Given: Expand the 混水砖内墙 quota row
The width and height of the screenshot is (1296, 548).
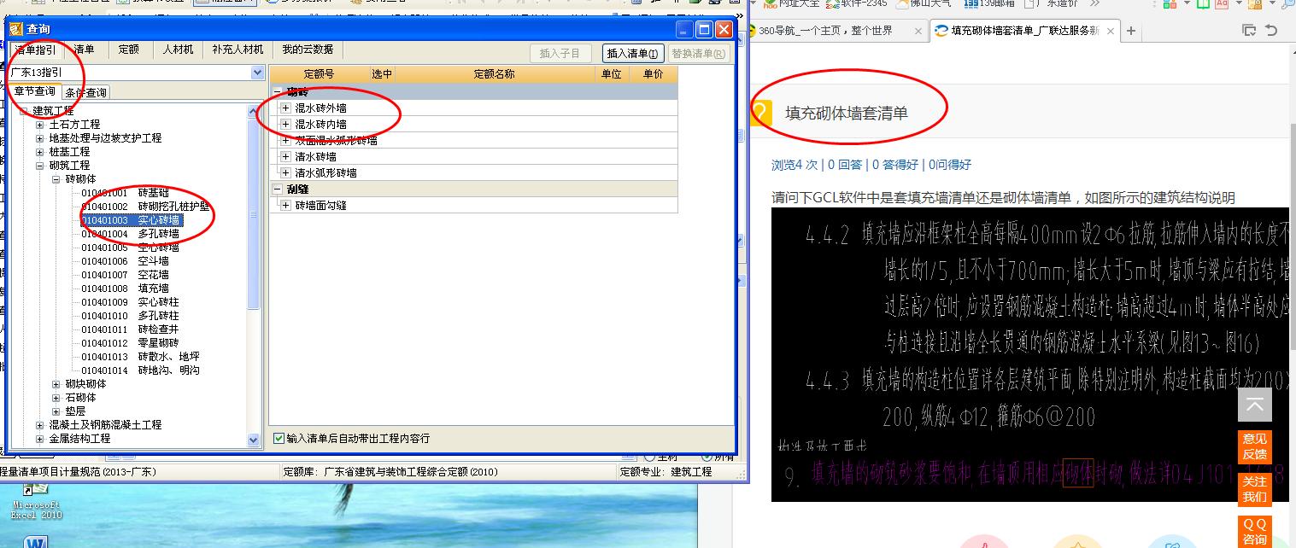Looking at the screenshot, I should click(285, 125).
